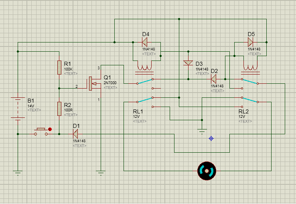Image resolution: width=296 pixels, height=204 pixels.
Task: Click resistor R1 body
Action: pyautogui.click(x=59, y=68)
